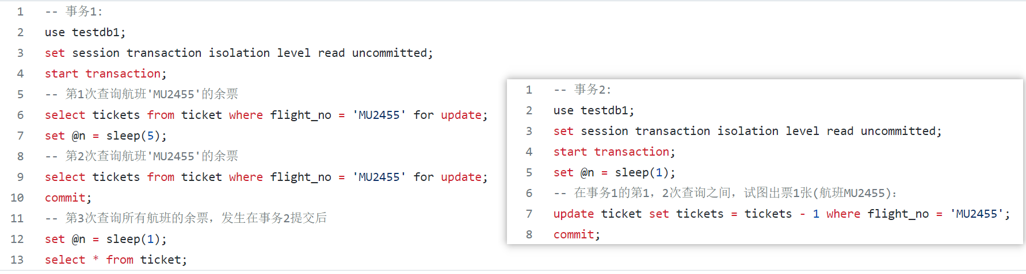Click the "select * from ticket;" statement
Image resolution: width=1026 pixels, height=274 pixels.
point(116,260)
